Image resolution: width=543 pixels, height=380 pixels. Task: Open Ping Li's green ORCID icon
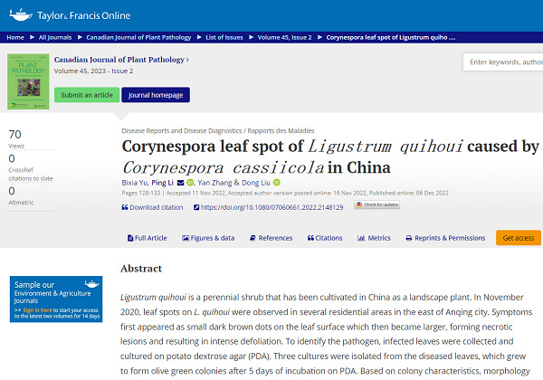(x=190, y=182)
